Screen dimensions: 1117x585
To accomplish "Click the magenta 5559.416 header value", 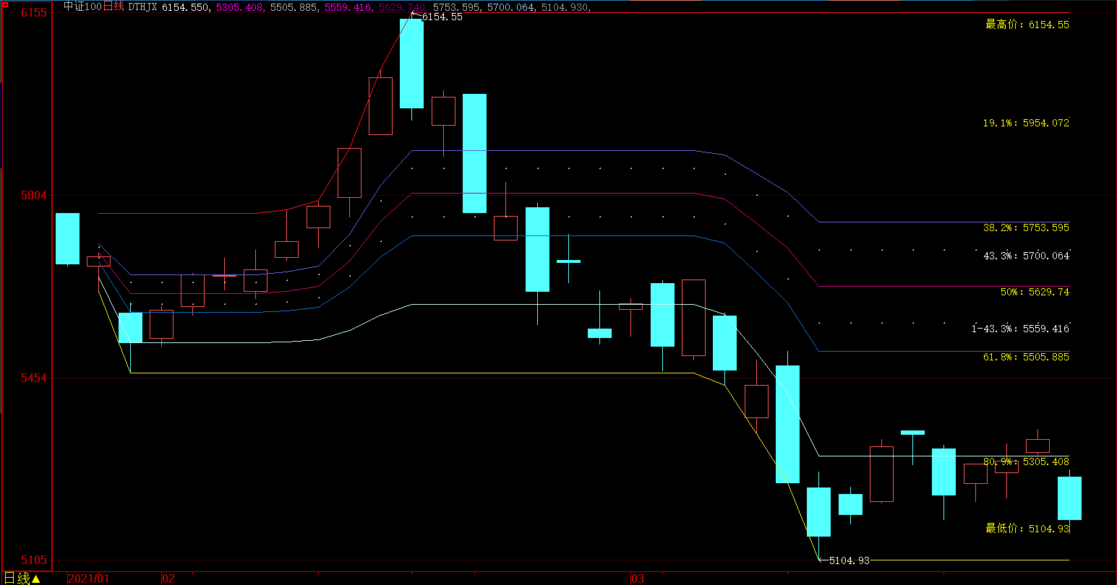I will click(x=348, y=7).
